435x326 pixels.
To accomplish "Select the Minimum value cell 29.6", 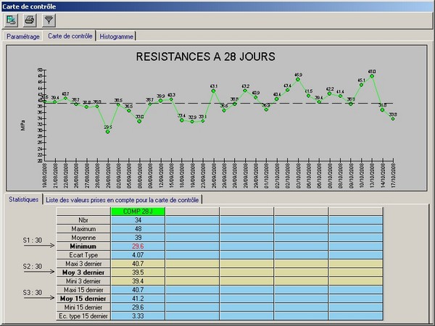I will point(138,246).
